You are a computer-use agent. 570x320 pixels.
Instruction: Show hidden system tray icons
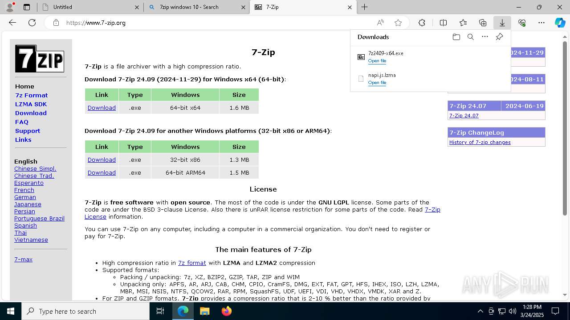(x=480, y=311)
